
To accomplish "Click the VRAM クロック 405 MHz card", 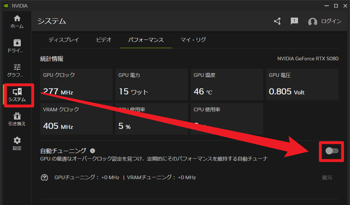I will [x=76, y=119].
